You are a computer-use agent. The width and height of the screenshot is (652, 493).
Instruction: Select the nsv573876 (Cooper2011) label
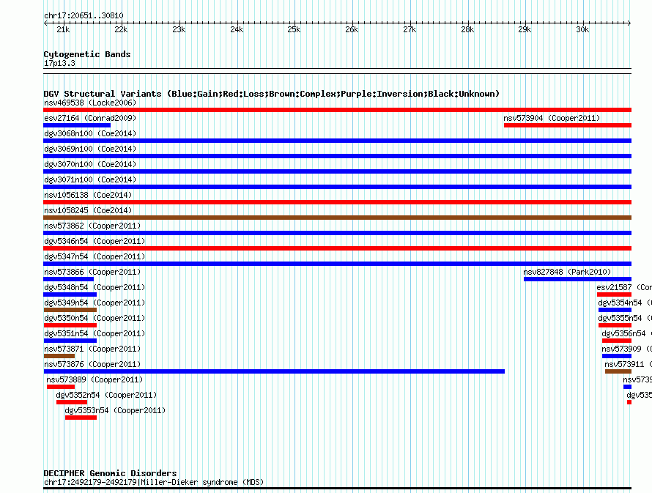[92, 364]
